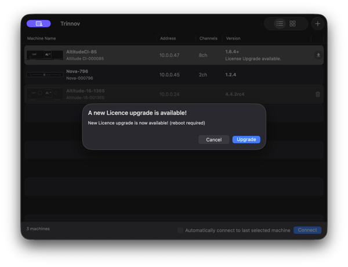Select the Altitude-16-1365 machine name
This screenshot has height=267, width=348.
(85, 91)
